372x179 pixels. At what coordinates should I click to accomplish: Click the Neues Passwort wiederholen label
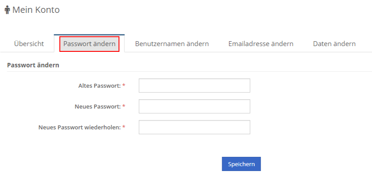point(80,128)
